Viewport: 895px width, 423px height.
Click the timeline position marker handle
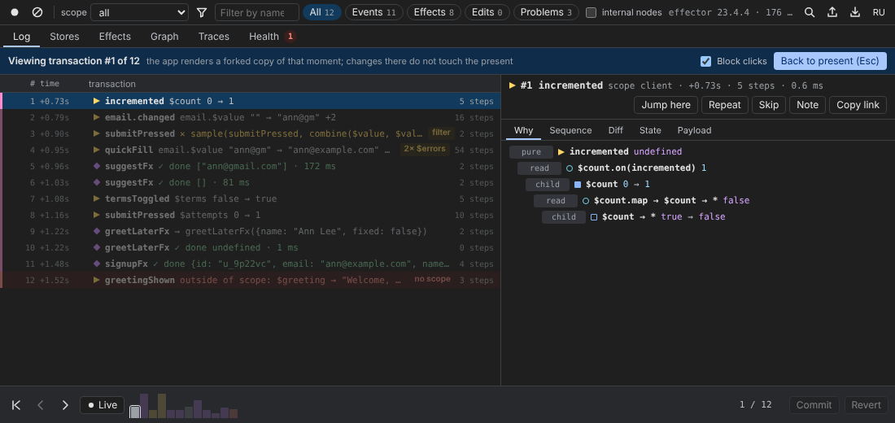click(135, 412)
